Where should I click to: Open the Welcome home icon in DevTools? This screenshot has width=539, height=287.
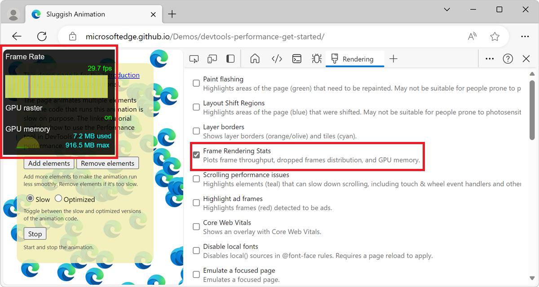255,59
